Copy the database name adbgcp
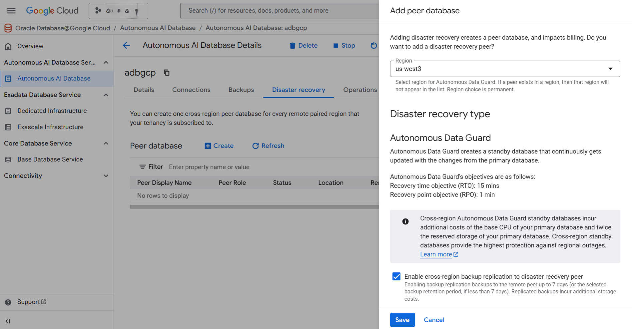632x329 pixels. (x=166, y=73)
